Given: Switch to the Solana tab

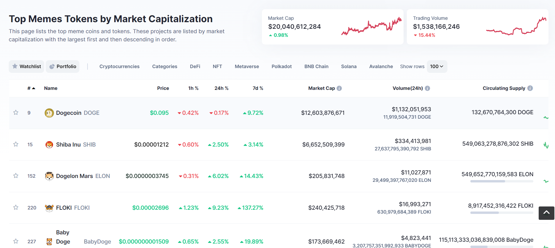Looking at the screenshot, I should pos(349,66).
